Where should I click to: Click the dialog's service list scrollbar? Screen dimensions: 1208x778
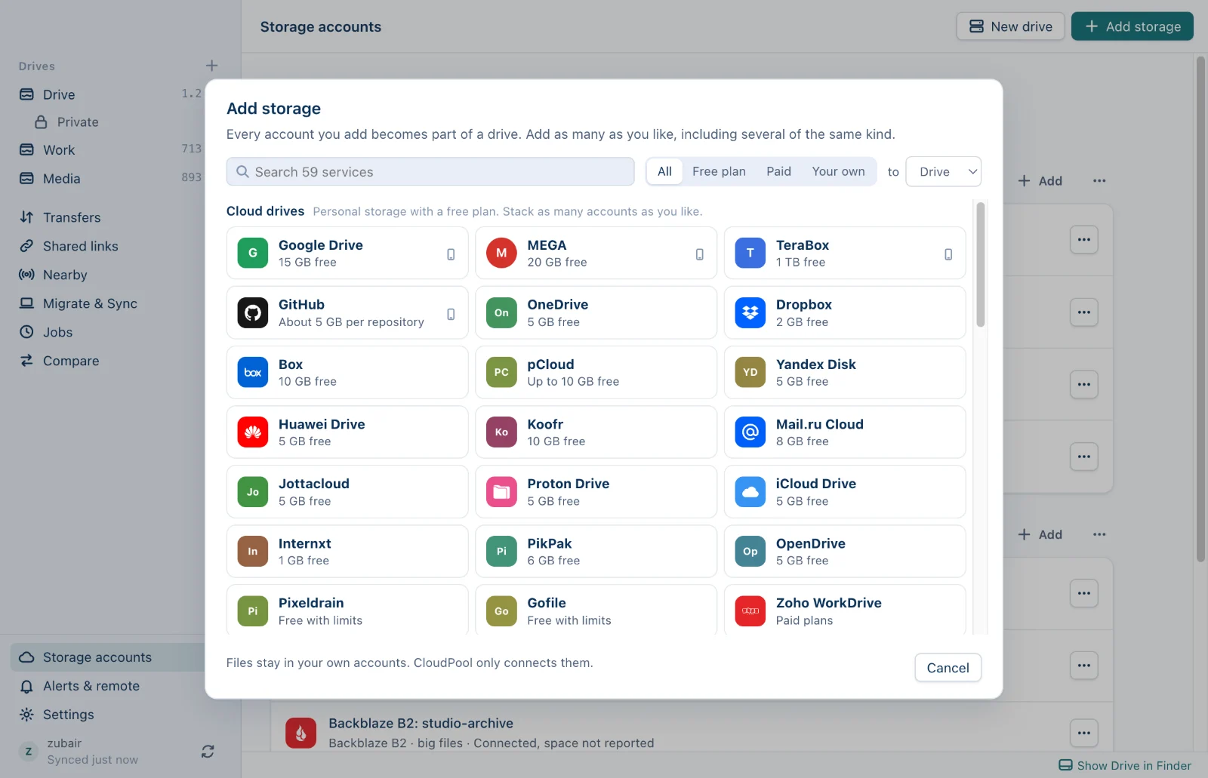(x=980, y=264)
